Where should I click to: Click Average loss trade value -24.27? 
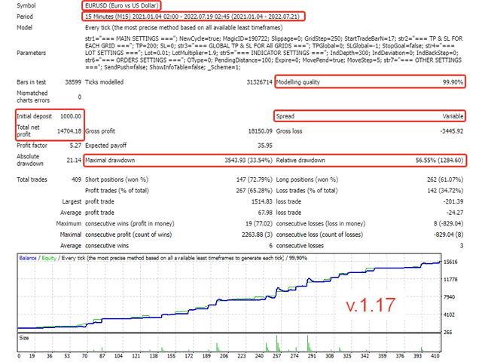455,213
